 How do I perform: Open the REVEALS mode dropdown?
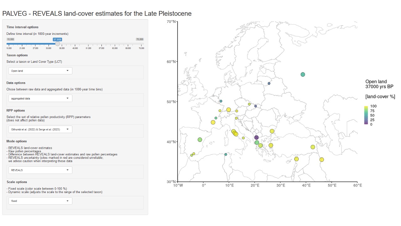coord(40,170)
